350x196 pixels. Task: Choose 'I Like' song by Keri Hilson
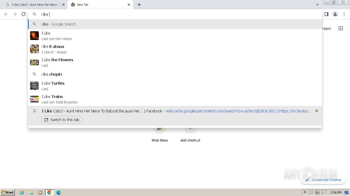pyautogui.click(x=175, y=36)
